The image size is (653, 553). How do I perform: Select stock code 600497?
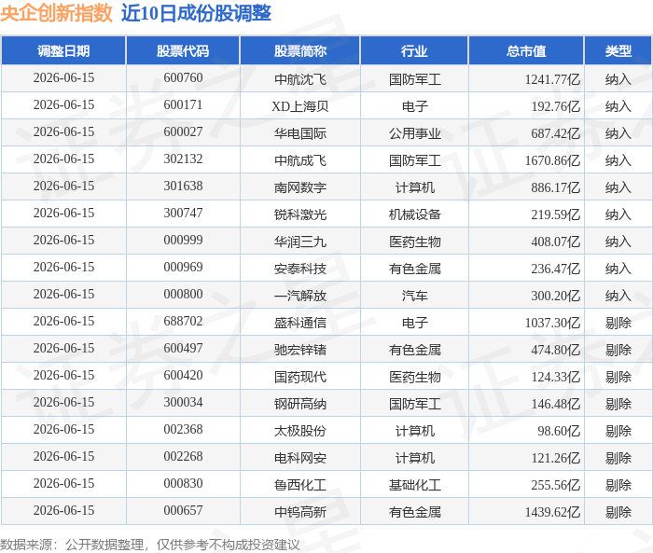tap(183, 349)
